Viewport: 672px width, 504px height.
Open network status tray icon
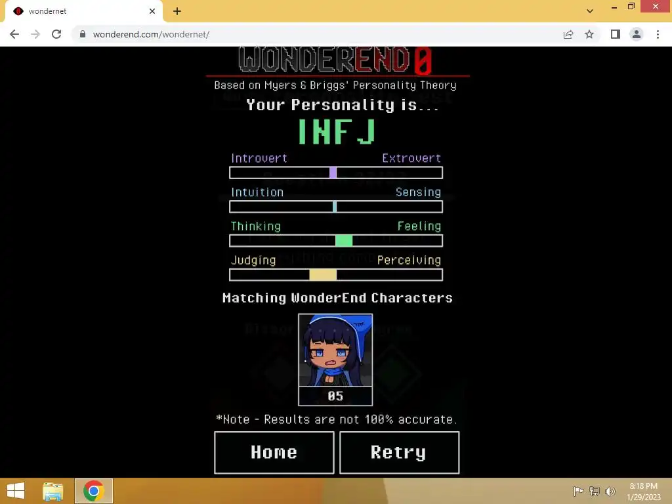[595, 491]
